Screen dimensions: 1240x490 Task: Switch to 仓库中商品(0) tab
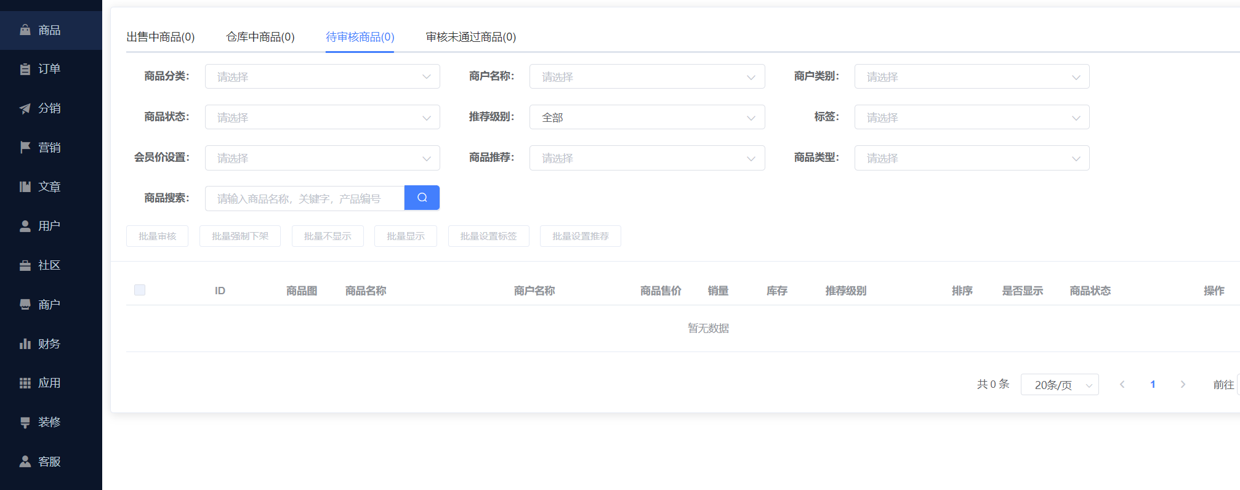coord(260,37)
